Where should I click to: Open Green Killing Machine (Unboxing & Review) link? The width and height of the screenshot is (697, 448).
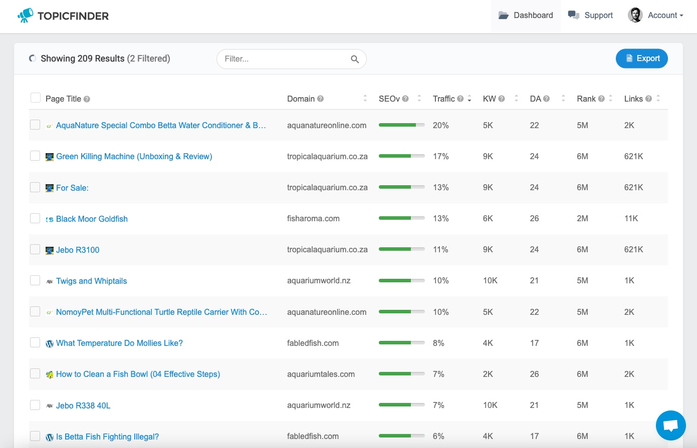point(134,156)
